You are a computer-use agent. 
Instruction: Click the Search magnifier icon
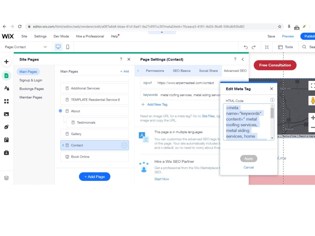[x=304, y=47]
